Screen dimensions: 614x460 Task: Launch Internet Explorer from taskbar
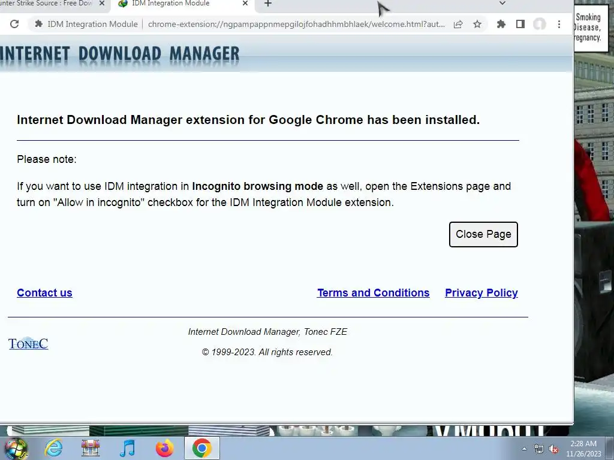tap(53, 448)
